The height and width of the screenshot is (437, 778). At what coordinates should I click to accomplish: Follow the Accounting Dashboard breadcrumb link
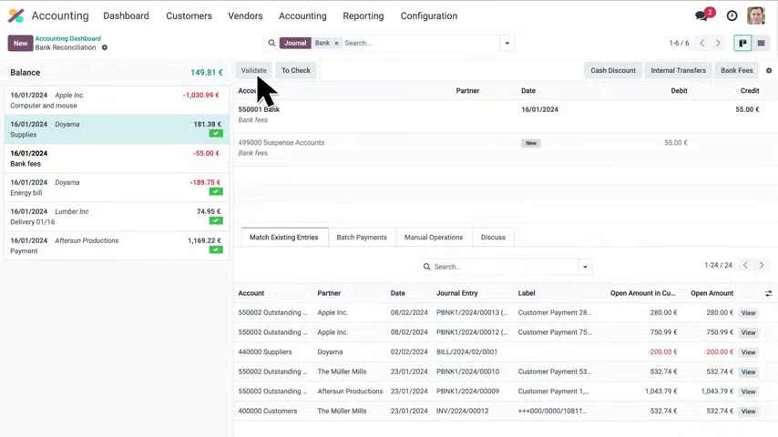pyautogui.click(x=68, y=38)
